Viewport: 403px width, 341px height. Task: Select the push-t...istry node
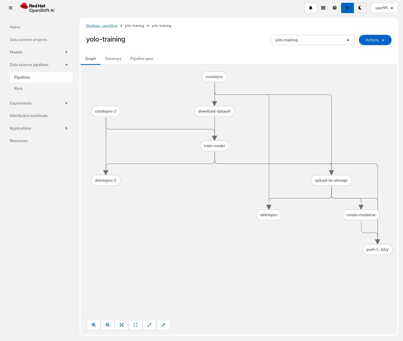377,249
